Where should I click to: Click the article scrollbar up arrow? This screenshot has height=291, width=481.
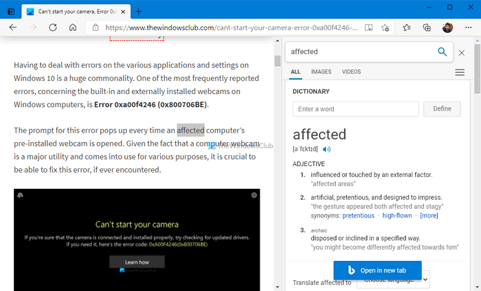(278, 40)
